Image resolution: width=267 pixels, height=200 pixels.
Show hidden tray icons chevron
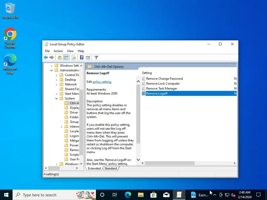(x=215, y=195)
